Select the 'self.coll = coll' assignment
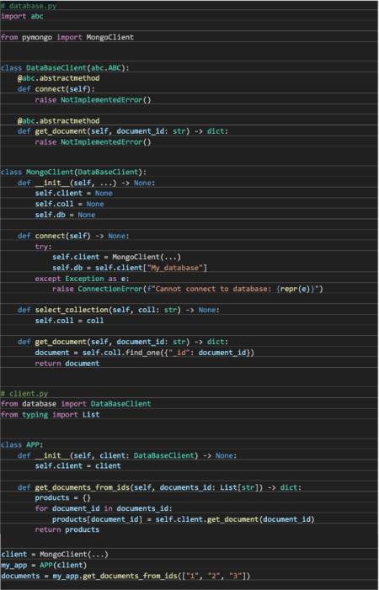 (x=69, y=321)
